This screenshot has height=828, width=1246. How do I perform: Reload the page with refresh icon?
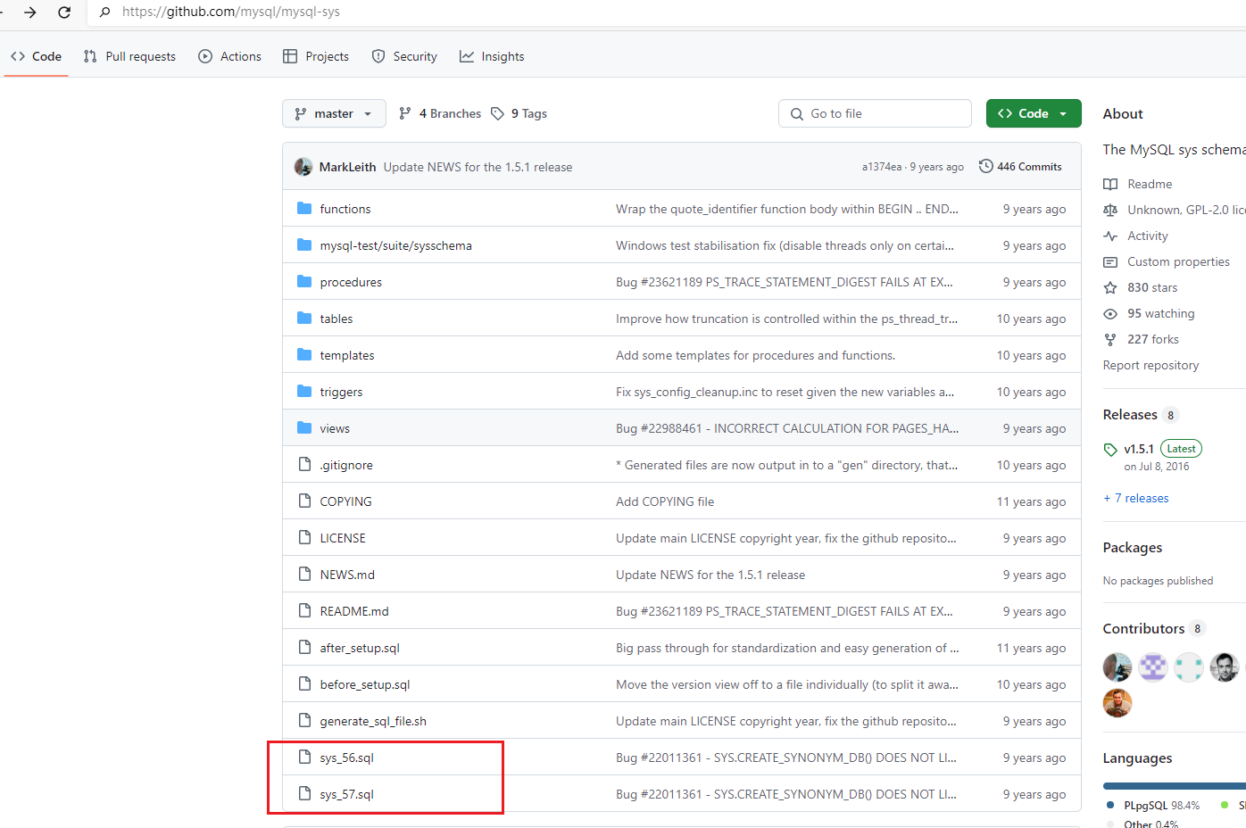click(64, 12)
